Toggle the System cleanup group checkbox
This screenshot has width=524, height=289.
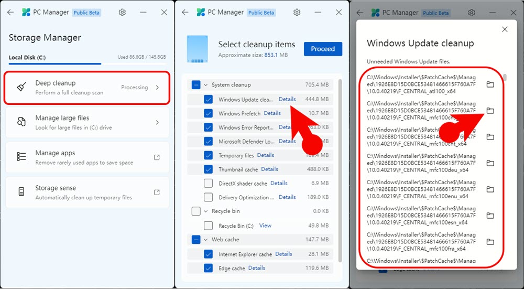(196, 85)
